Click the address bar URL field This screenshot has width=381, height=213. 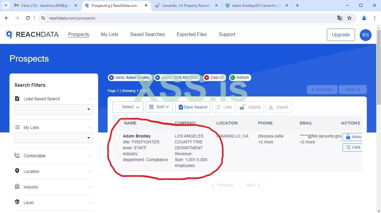pos(189,18)
